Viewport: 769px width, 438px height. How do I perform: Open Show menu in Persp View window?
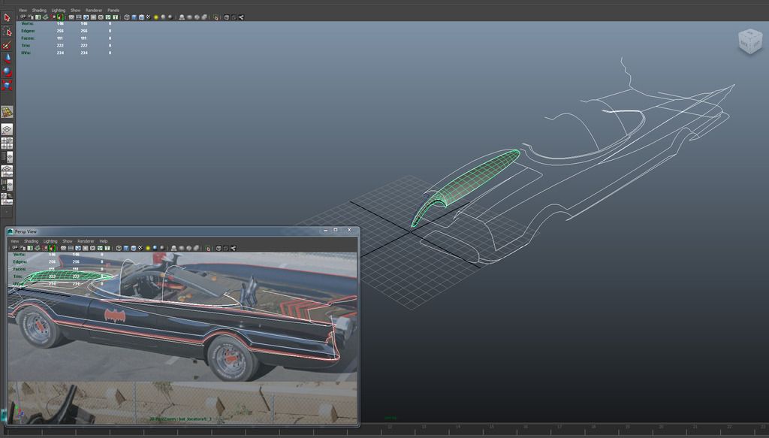point(67,241)
